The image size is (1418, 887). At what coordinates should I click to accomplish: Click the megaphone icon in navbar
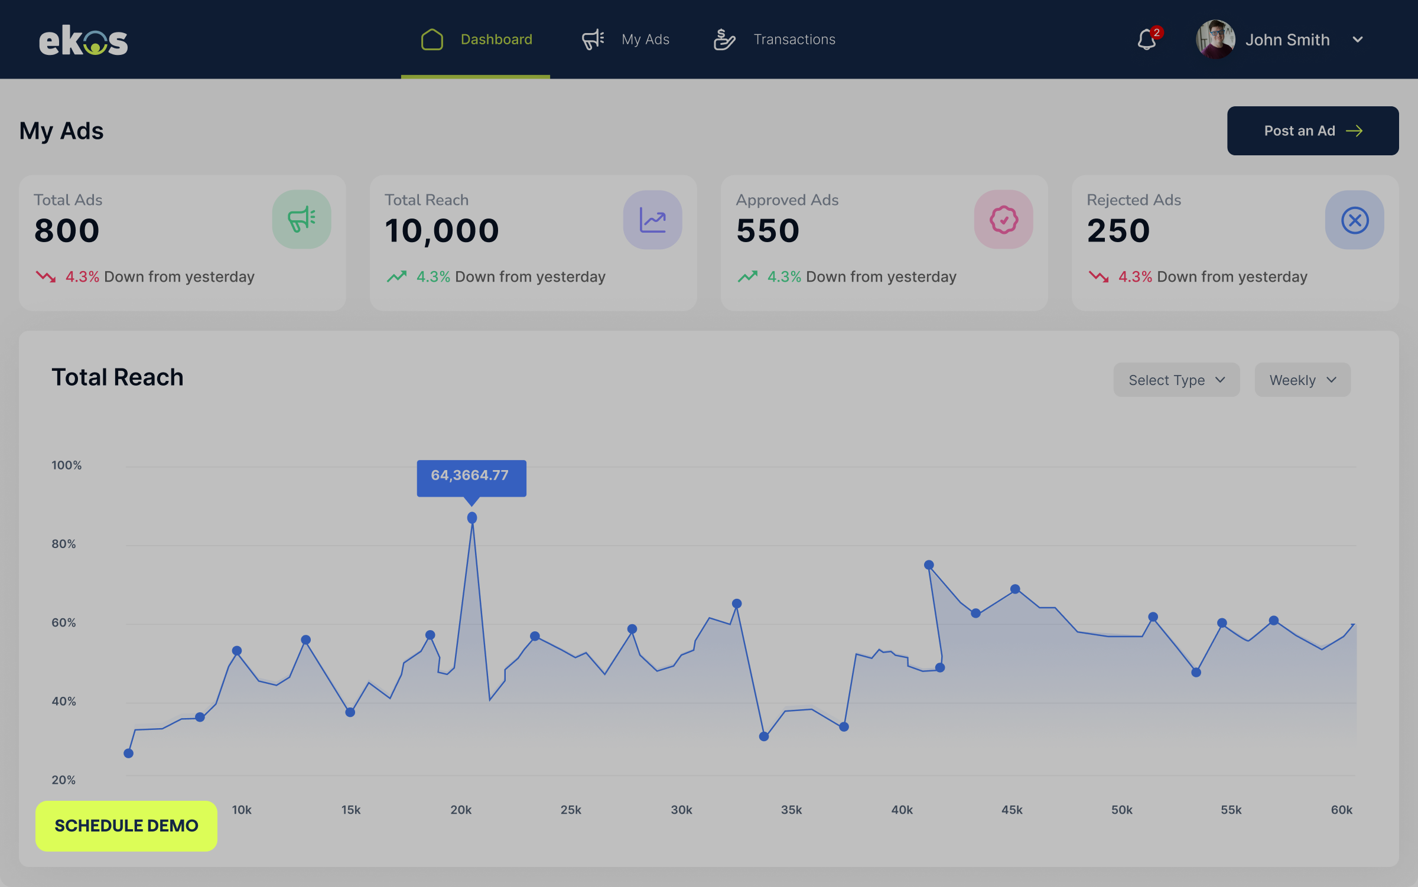[593, 40]
